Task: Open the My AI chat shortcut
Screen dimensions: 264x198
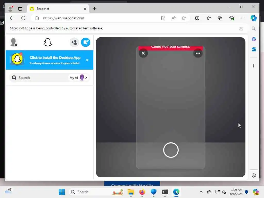Action: coord(78,78)
